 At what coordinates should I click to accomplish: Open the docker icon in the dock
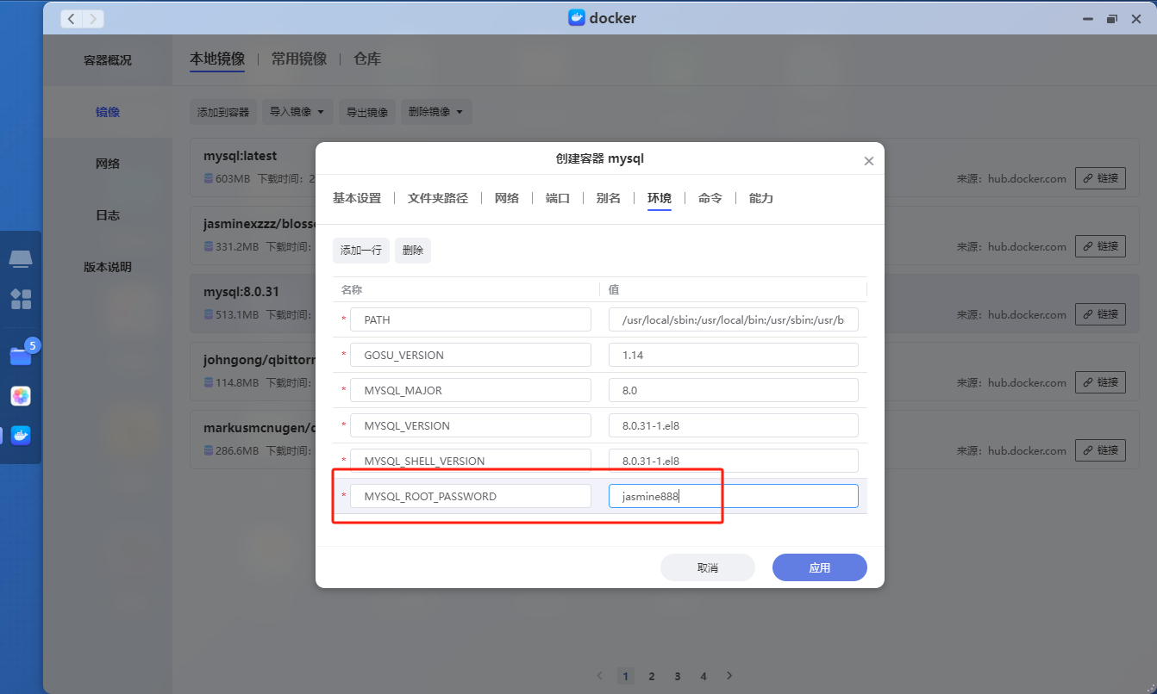(21, 436)
